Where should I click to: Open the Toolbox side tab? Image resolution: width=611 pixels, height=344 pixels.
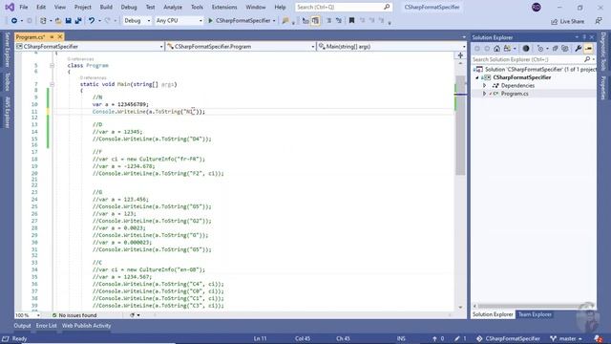tap(7, 81)
